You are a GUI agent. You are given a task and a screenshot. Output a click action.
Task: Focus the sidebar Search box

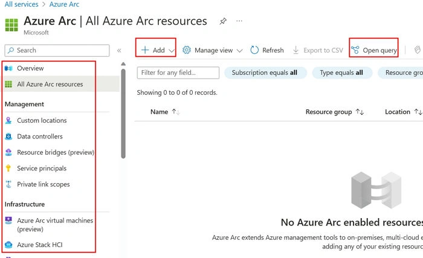click(57, 51)
